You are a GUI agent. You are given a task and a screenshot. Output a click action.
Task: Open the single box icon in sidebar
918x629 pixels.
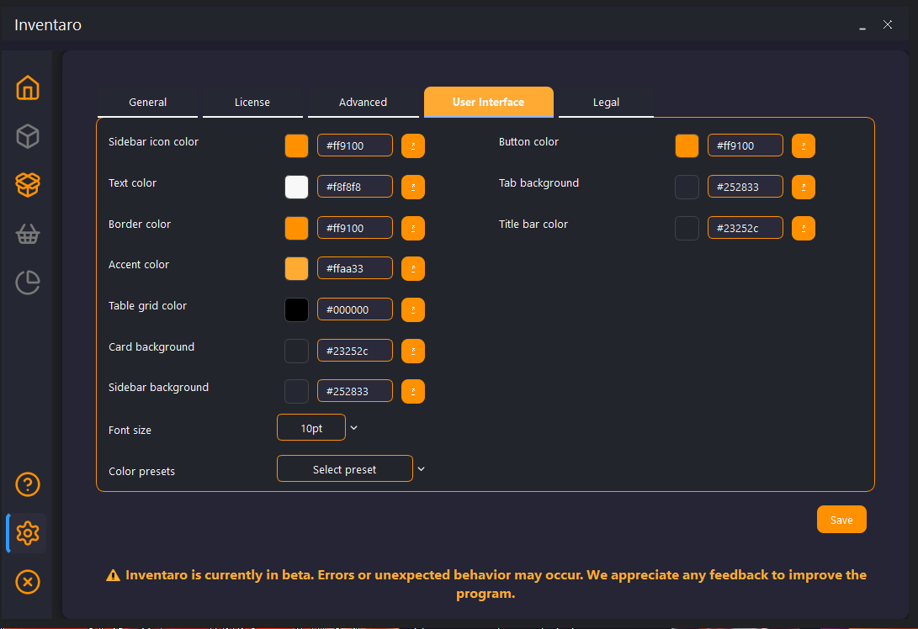click(28, 136)
